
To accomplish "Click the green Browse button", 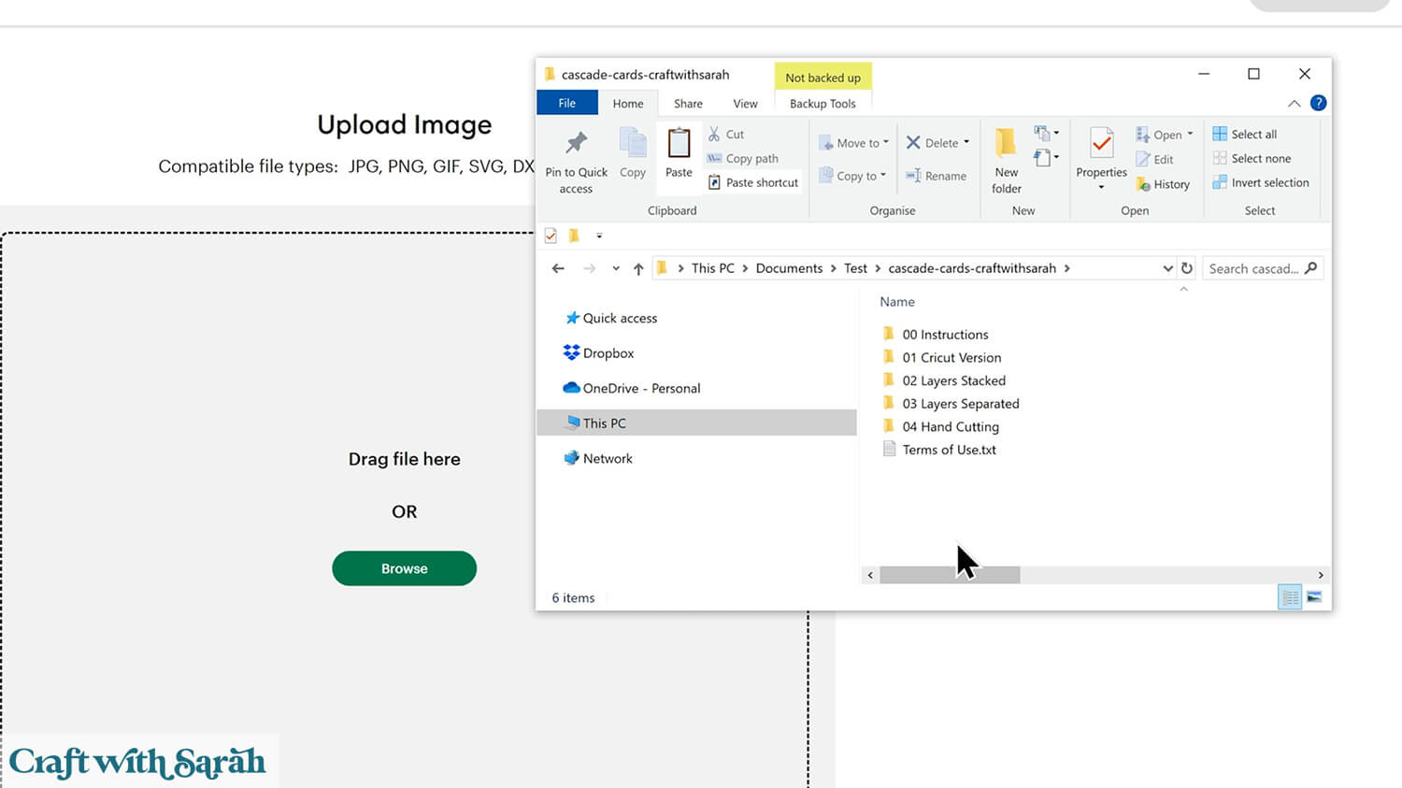I will tap(404, 568).
